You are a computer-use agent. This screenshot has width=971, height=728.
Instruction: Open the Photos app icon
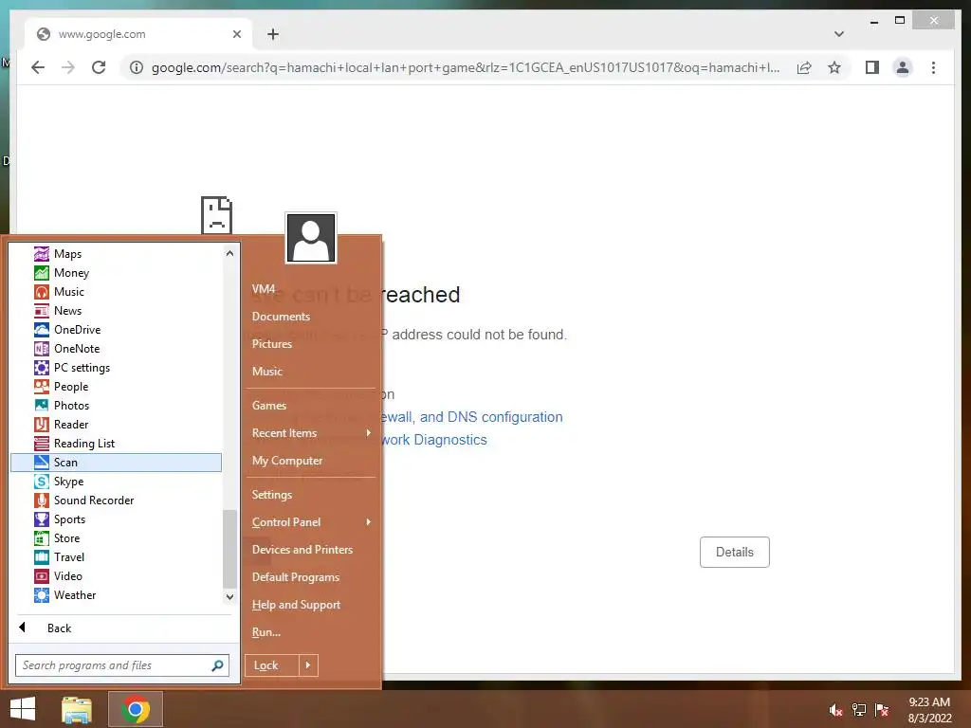pos(42,406)
